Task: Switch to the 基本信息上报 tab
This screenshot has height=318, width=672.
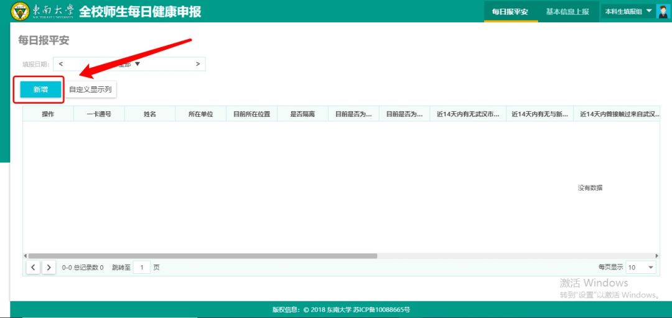Action: tap(567, 12)
